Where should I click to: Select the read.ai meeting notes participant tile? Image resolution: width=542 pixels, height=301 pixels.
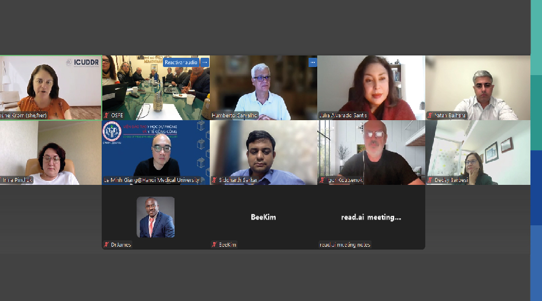[371, 217]
